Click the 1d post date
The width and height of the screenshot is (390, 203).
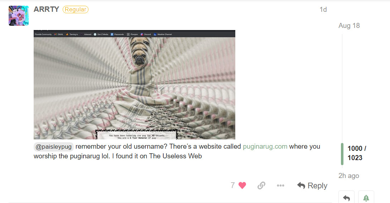(x=323, y=9)
